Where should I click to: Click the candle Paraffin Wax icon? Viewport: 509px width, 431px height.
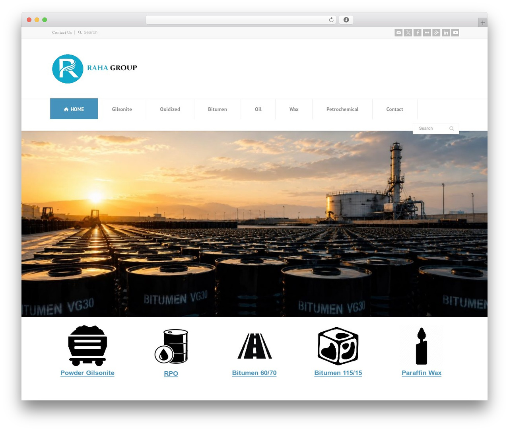pos(422,346)
